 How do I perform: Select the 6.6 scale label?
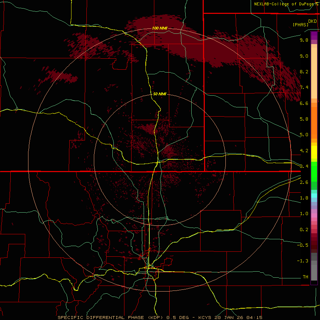tap(304, 103)
